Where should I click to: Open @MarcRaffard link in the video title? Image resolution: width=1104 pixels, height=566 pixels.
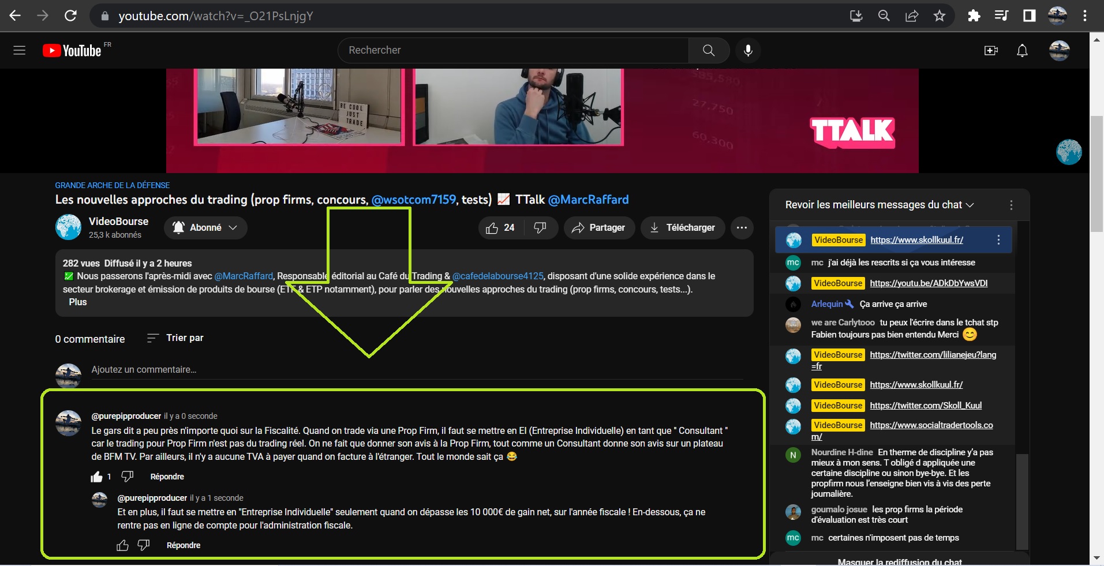(588, 200)
